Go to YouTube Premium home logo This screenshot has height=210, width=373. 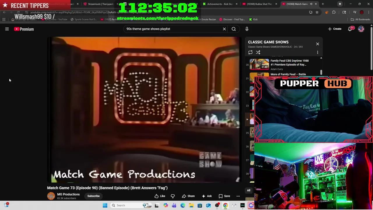coord(24,29)
